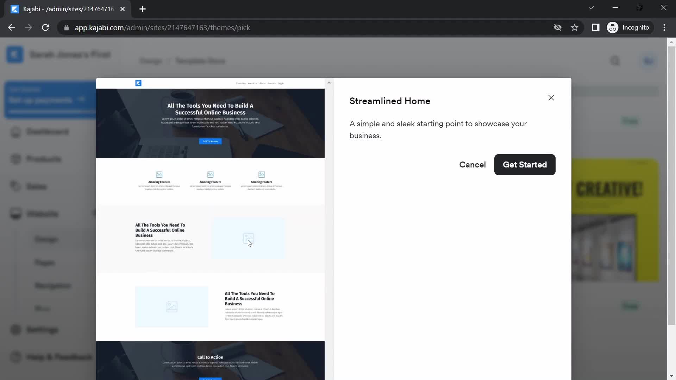Click the Contact link in preview navigation
This screenshot has width=676, height=380.
[272, 84]
